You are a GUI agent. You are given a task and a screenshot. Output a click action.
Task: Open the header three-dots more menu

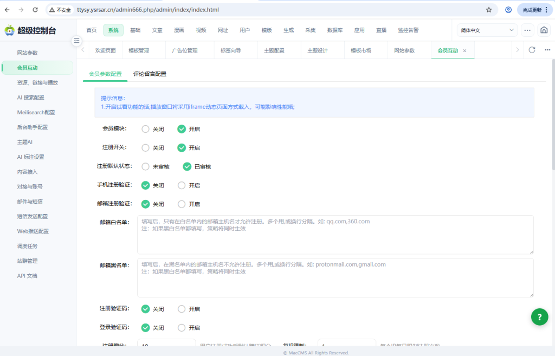(x=527, y=30)
